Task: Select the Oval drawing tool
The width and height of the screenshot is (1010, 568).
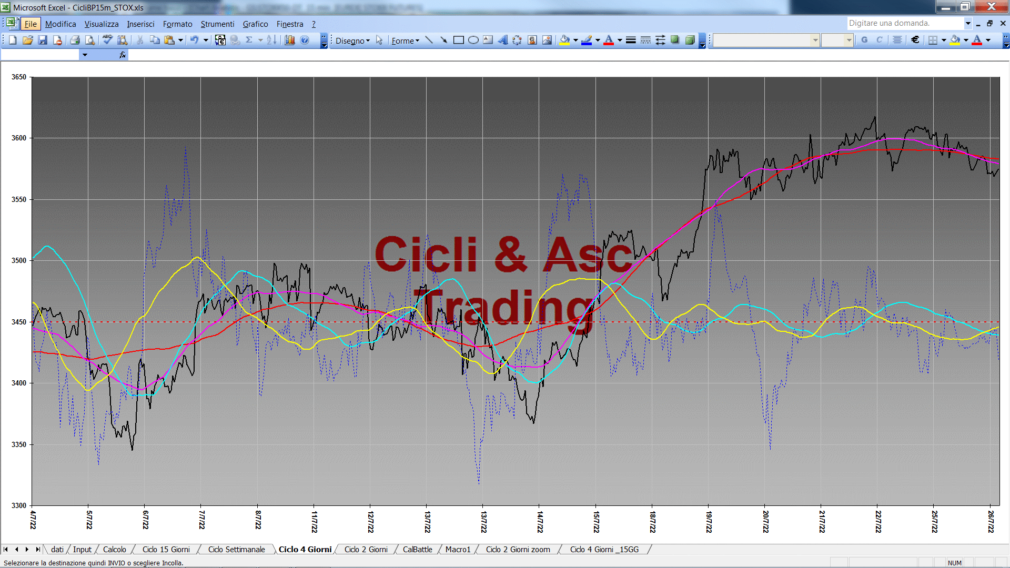Action: coord(473,40)
